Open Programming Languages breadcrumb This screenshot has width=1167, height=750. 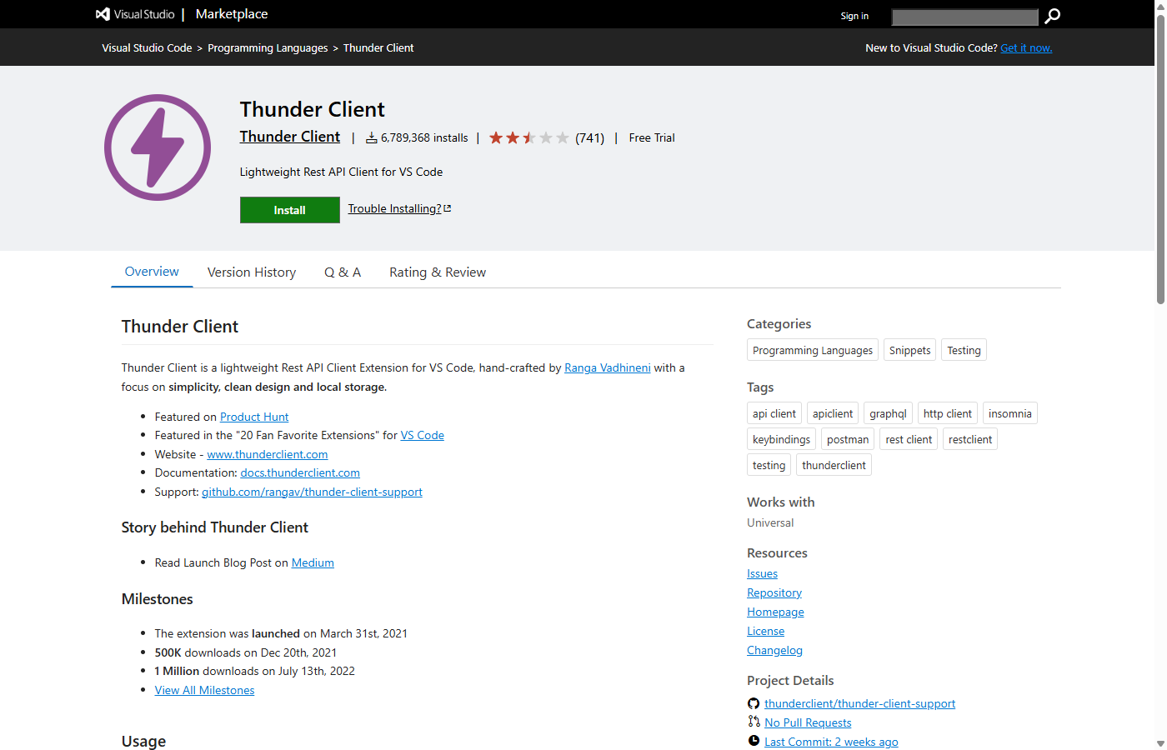pos(268,48)
